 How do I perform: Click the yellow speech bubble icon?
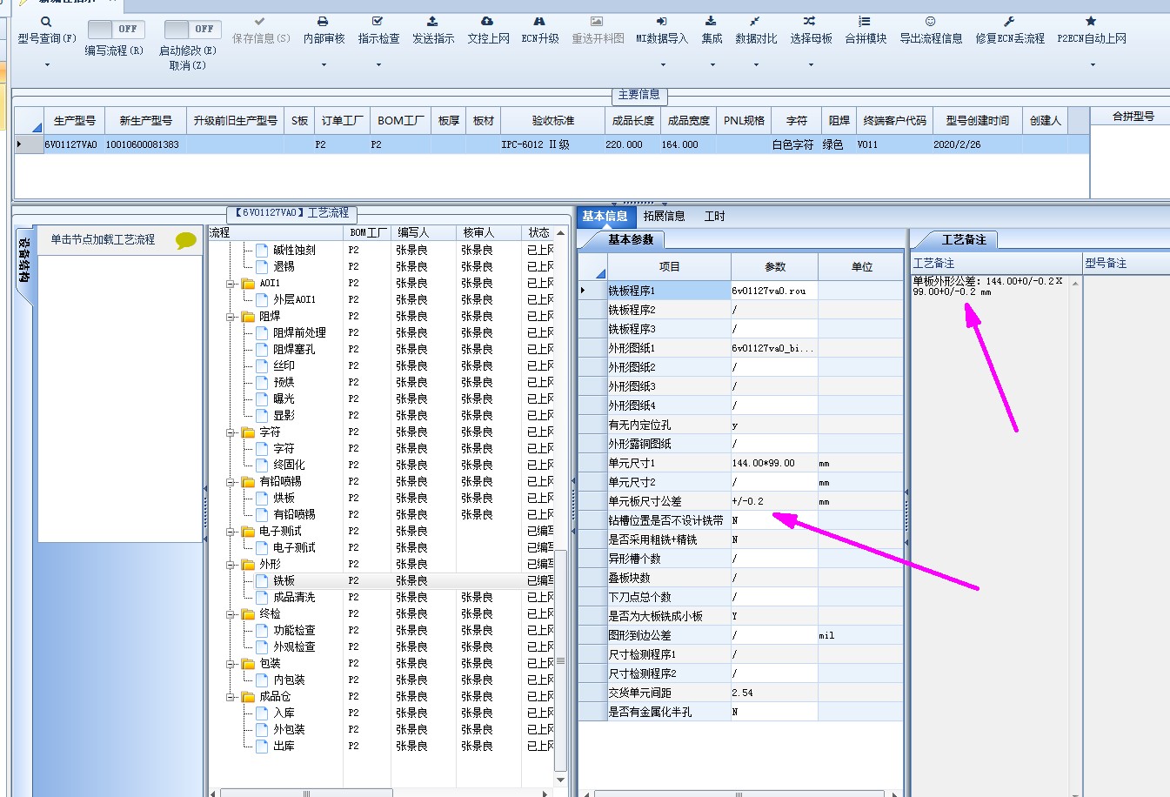tap(186, 241)
